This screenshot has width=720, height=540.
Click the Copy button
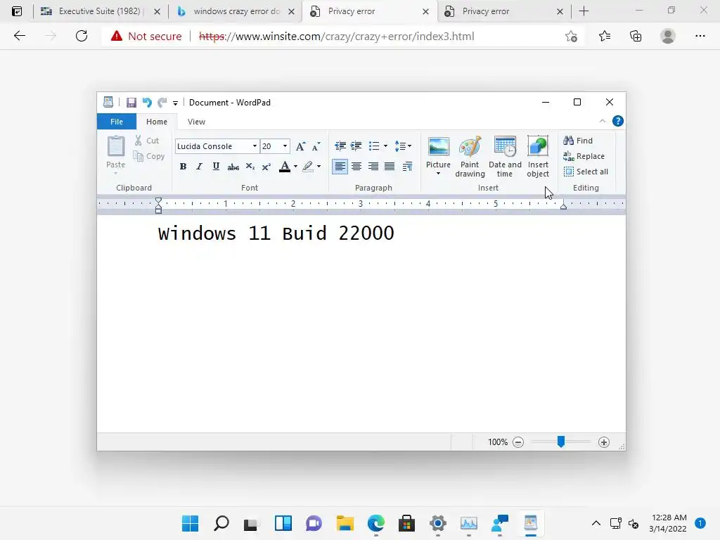coord(149,156)
